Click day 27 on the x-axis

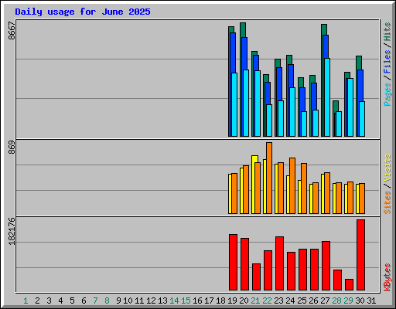point(325,301)
